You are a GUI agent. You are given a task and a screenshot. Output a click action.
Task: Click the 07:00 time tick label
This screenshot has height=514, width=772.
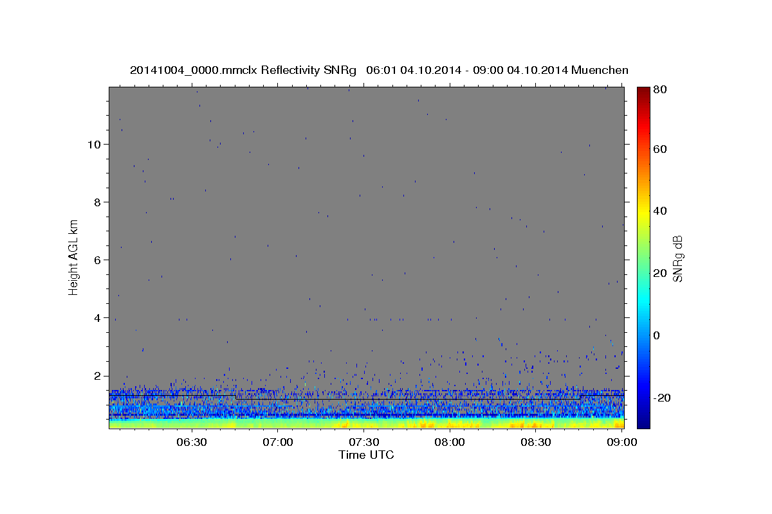click(x=278, y=442)
